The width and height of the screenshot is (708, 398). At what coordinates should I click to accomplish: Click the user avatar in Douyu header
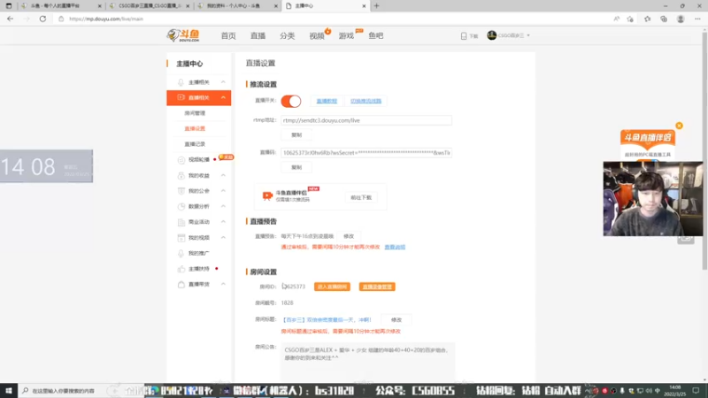click(492, 35)
